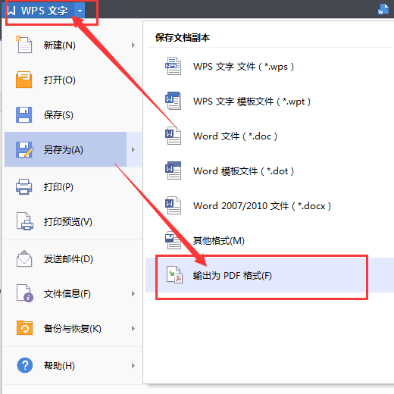Image resolution: width=394 pixels, height=394 pixels.
Task: Click the Backup and Restore folder icon
Action: coord(24,328)
